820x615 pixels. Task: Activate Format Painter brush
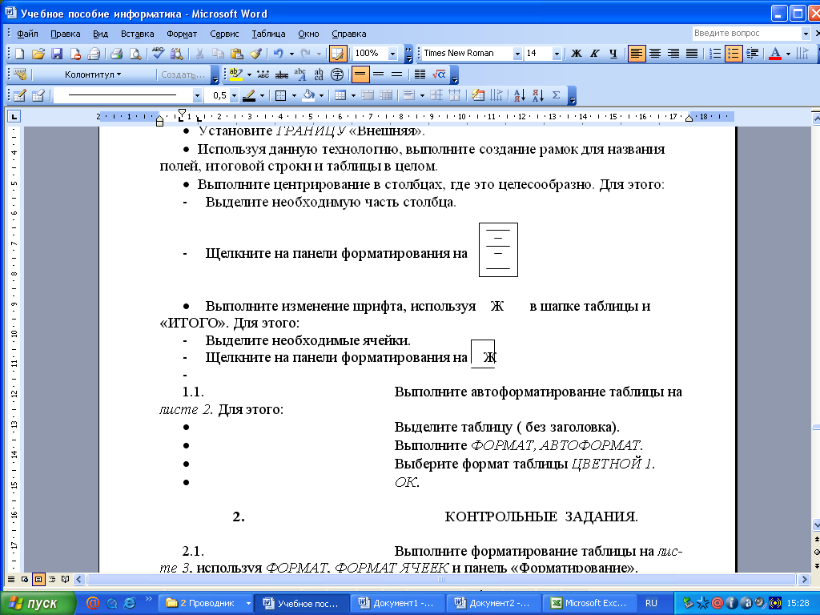[x=255, y=54]
